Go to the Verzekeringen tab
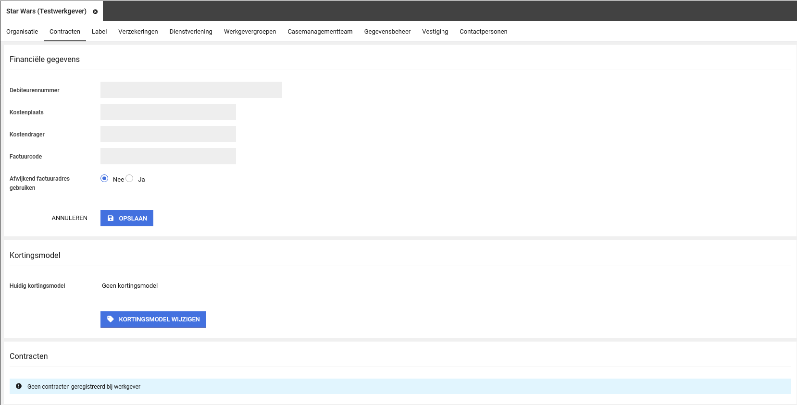The height and width of the screenshot is (405, 797). (138, 32)
